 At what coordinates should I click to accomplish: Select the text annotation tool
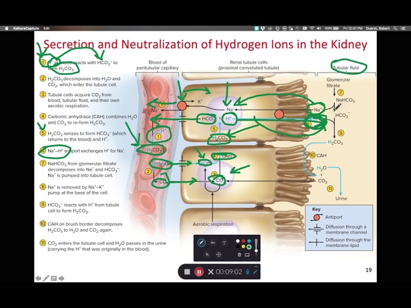tap(224, 243)
